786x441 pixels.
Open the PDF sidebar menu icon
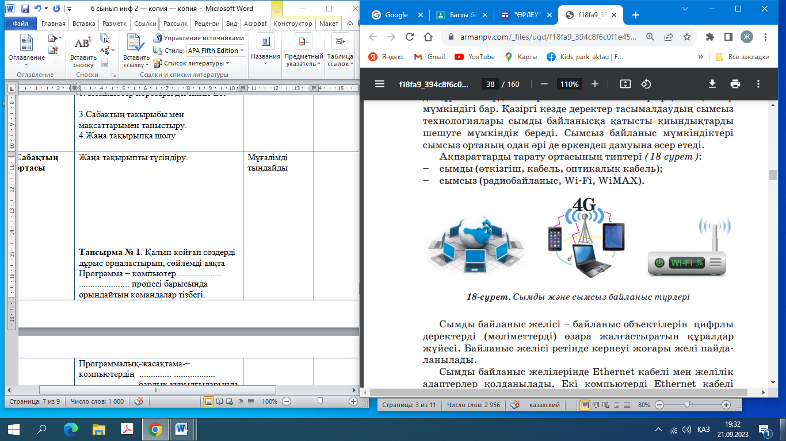point(379,84)
